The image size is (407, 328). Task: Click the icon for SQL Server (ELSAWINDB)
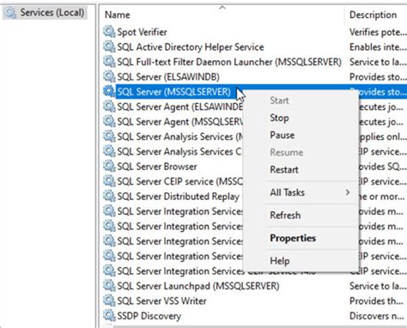[109, 76]
